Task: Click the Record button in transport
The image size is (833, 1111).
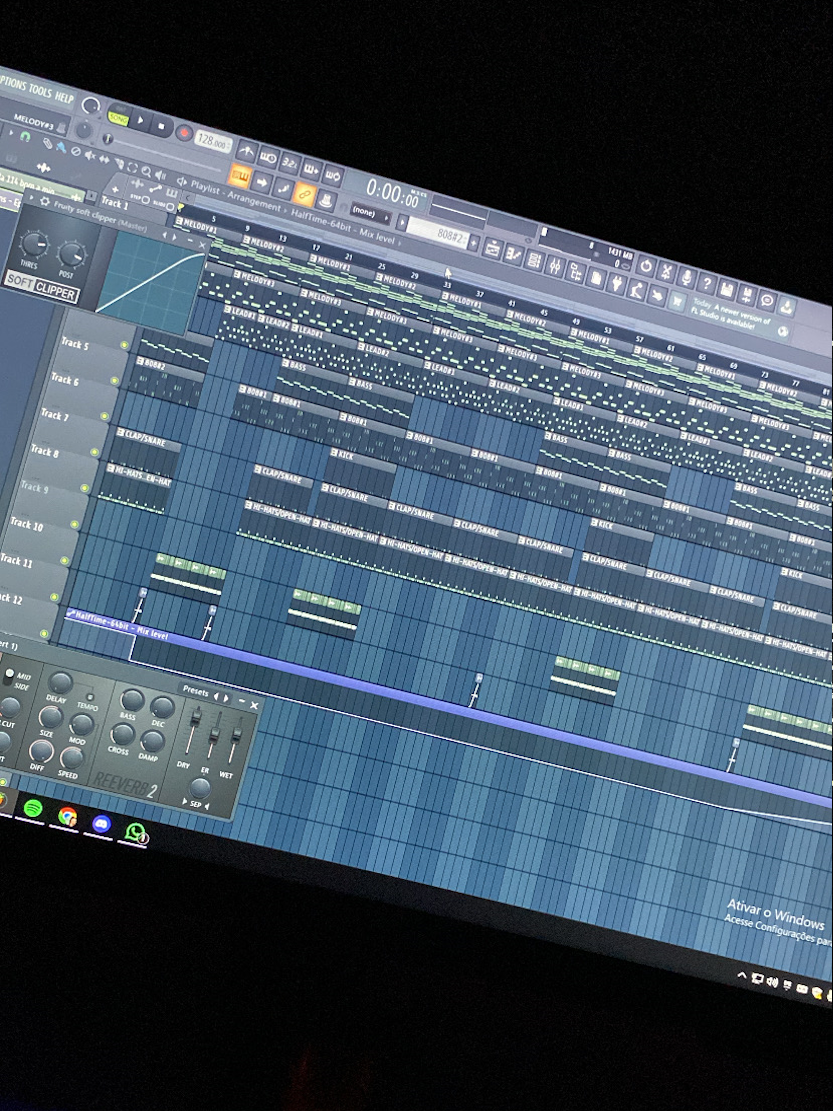Action: click(184, 133)
